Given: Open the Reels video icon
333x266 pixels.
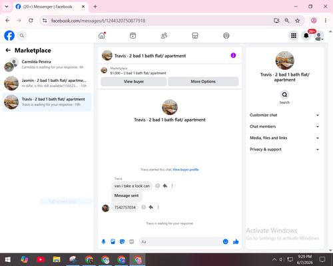Looking at the screenshot, I should [x=133, y=35].
